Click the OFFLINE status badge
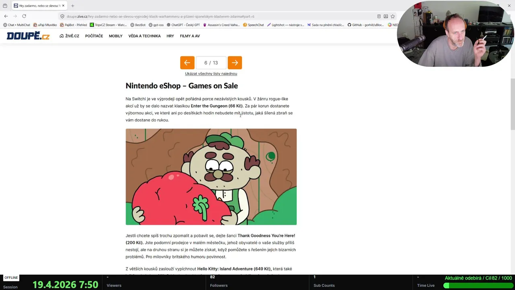The image size is (515, 290). 11,278
